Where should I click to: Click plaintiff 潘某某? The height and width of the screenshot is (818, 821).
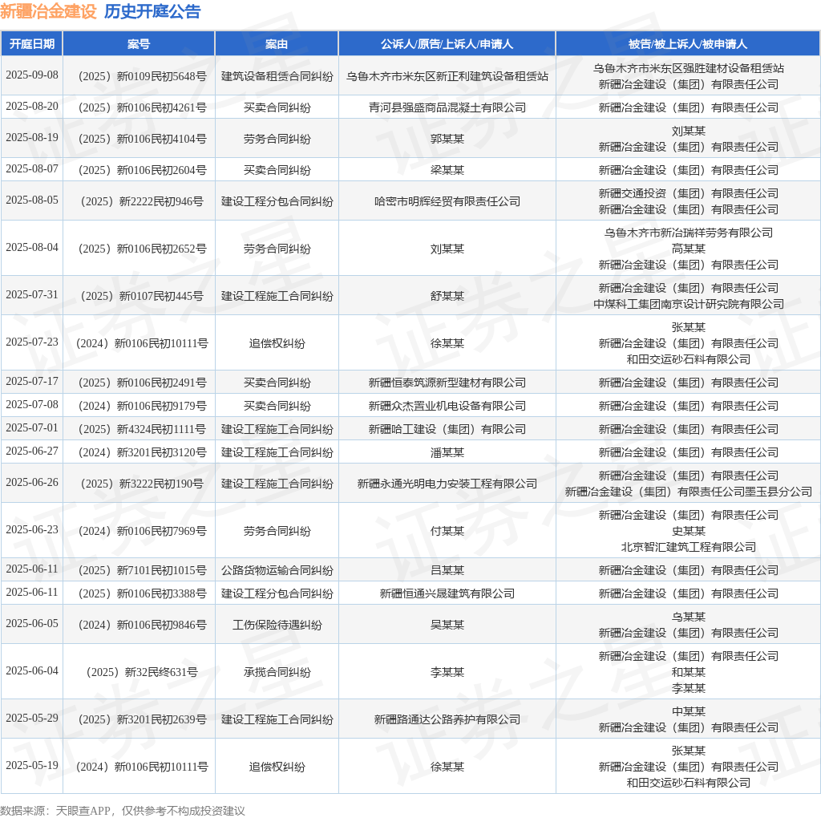(447, 453)
